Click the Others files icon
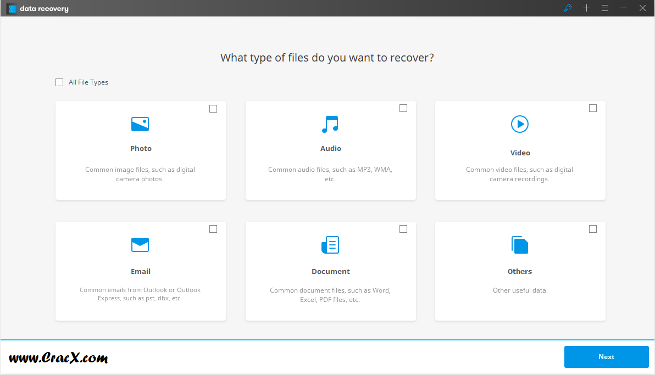The width and height of the screenshot is (655, 375). click(x=520, y=245)
